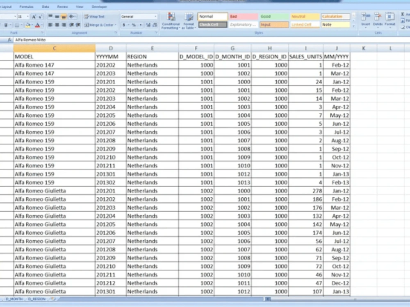Click the increase indent icon
410x307 pixels.
pos(78,25)
